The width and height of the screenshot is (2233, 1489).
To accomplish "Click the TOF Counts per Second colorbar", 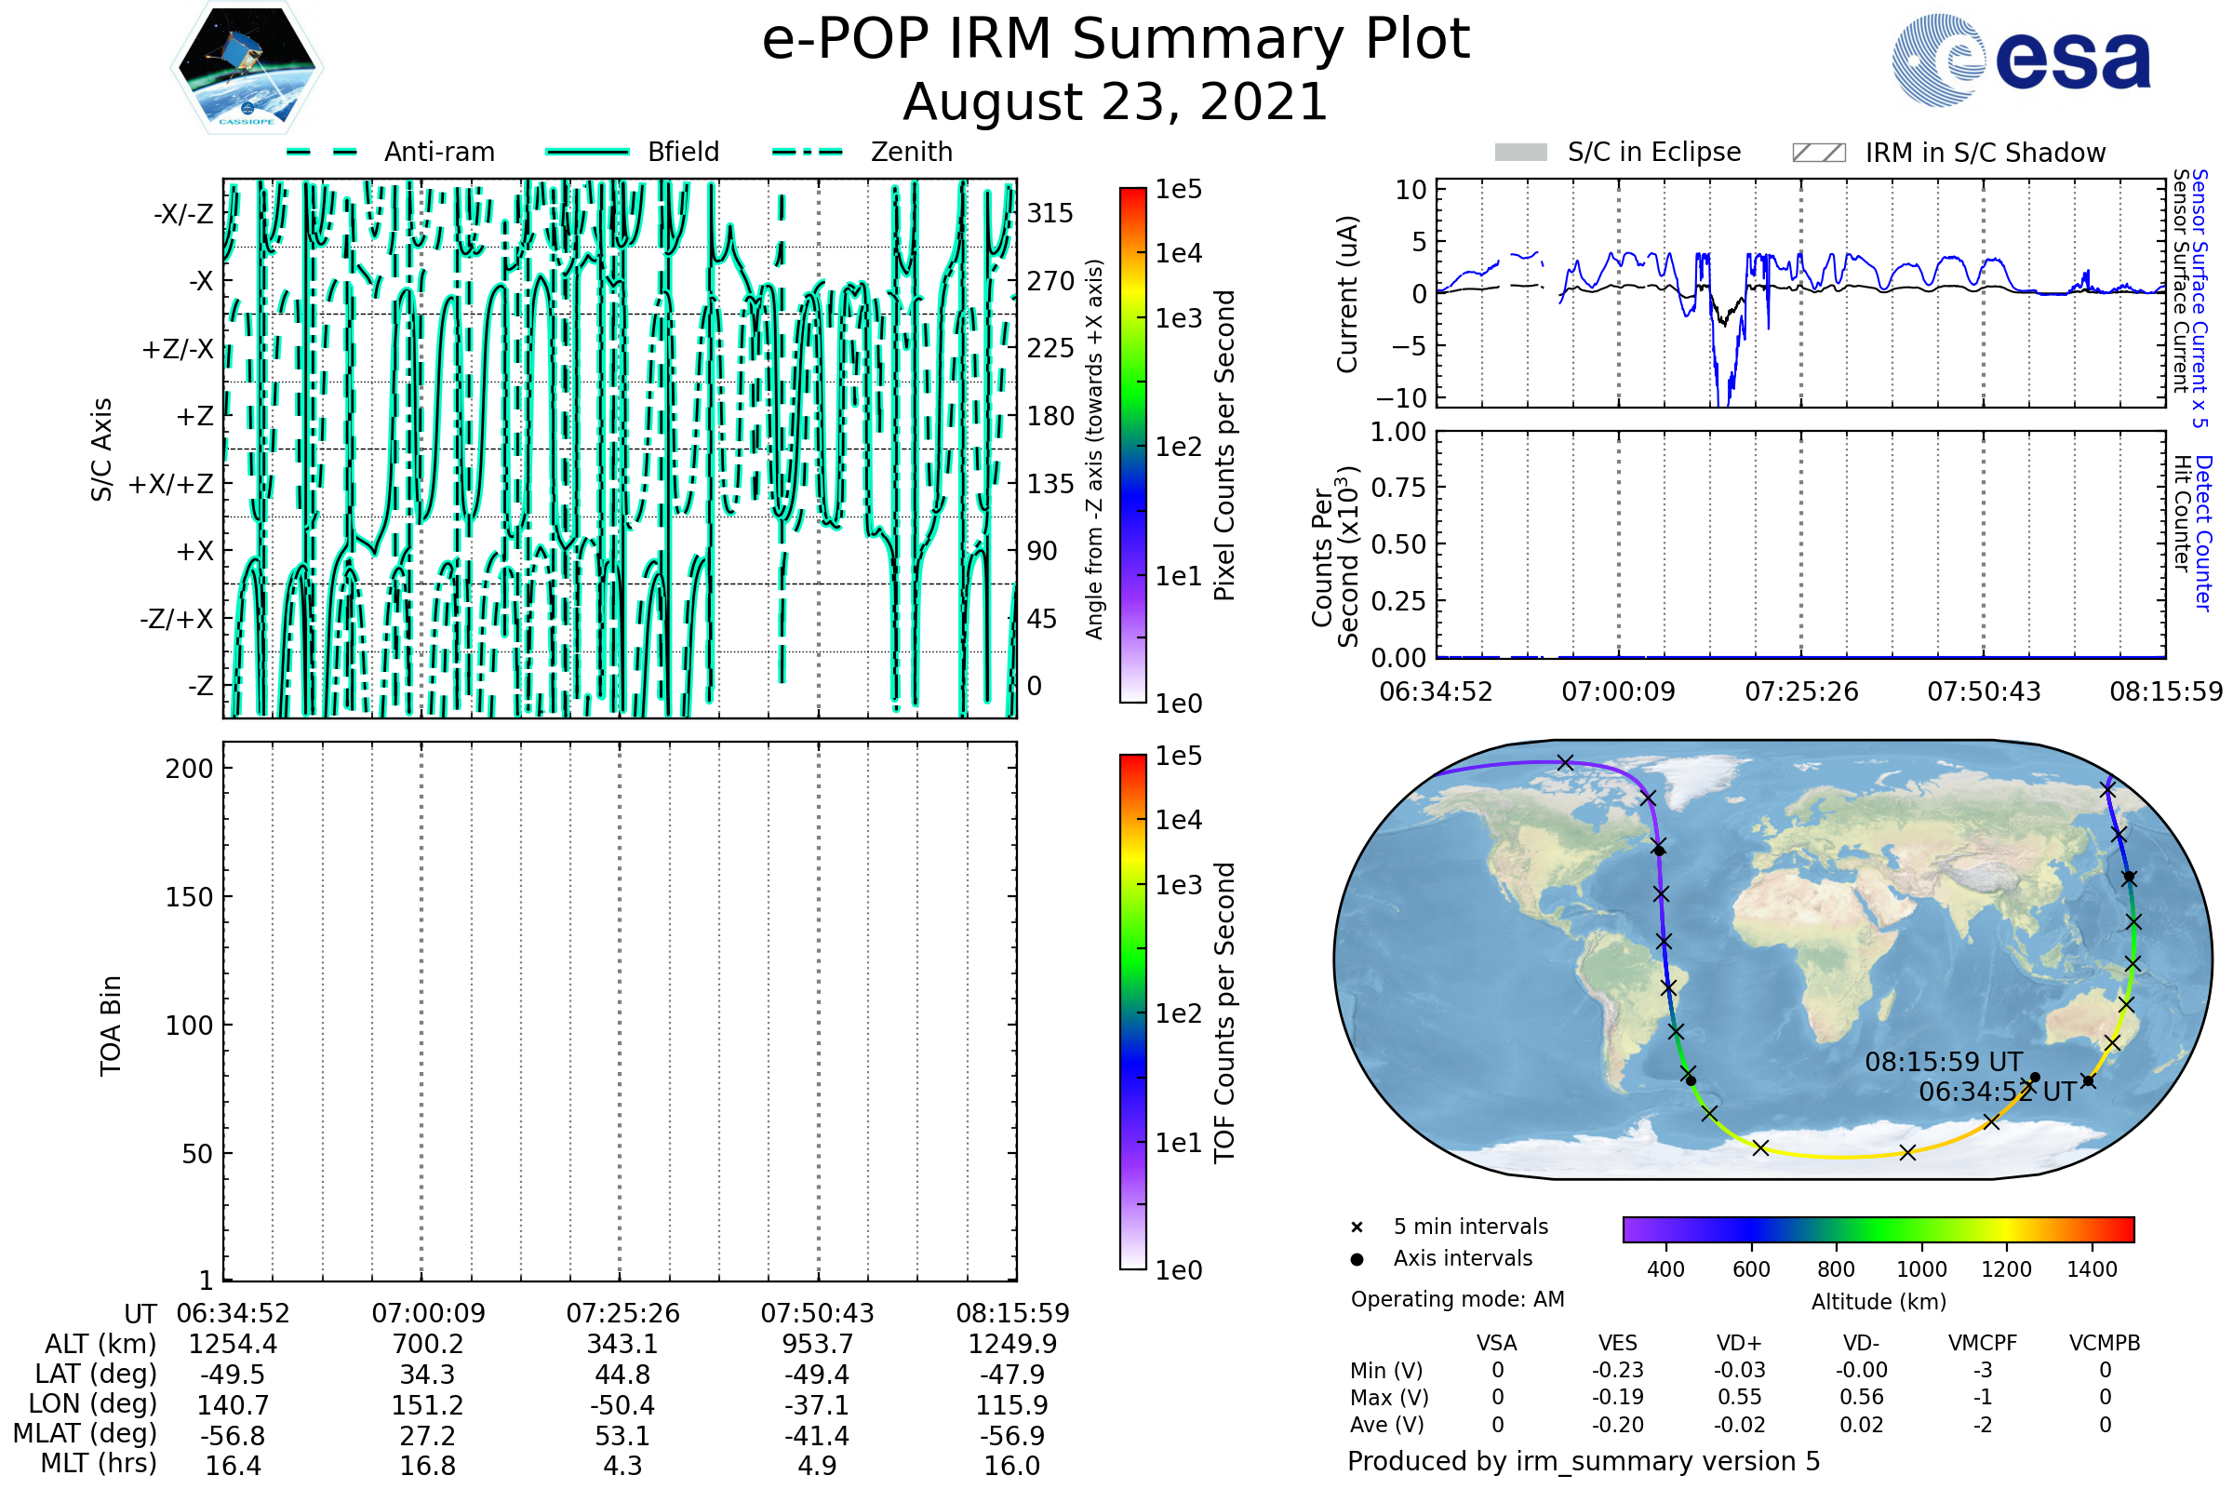I will click(1132, 1012).
